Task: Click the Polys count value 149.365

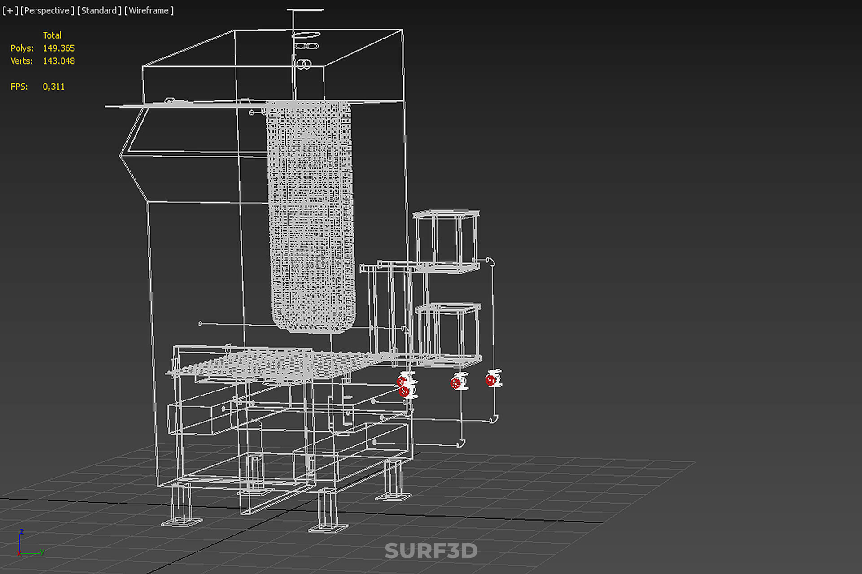Action: [59, 48]
